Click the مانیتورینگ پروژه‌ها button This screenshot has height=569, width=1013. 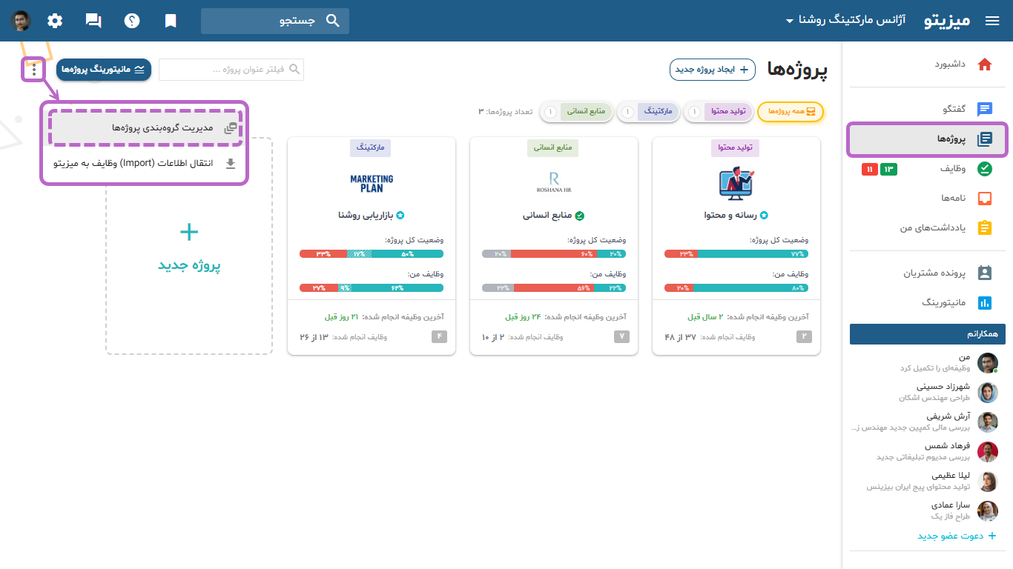pos(104,70)
